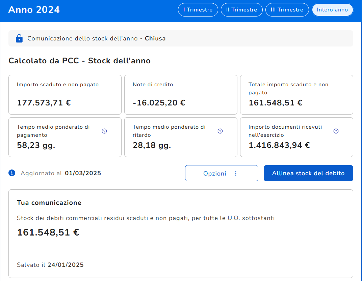This screenshot has width=362, height=281.
Task: Click the Tua comunicazione amount 161.548,51 €
Action: pos(48,232)
